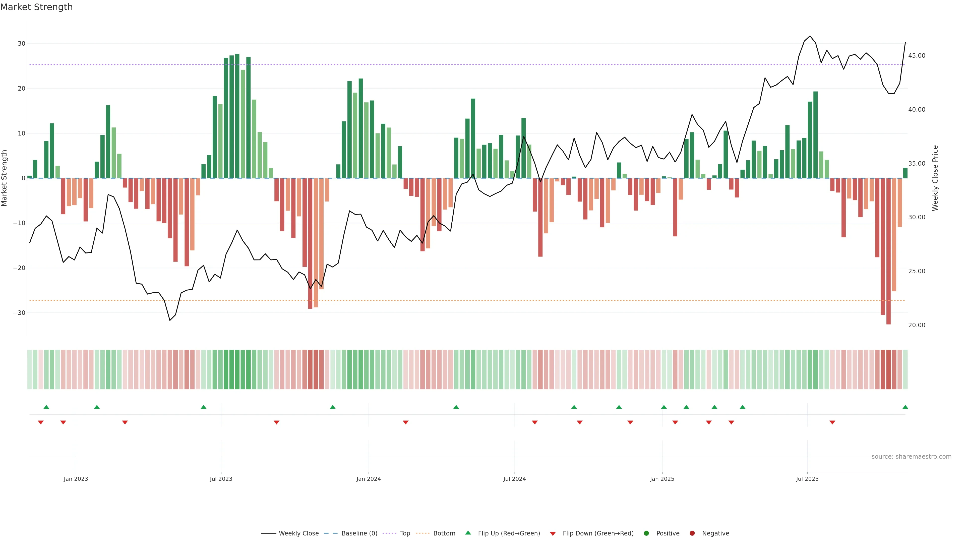
Task: Click the sharemaestro.com source text
Action: [911, 456]
